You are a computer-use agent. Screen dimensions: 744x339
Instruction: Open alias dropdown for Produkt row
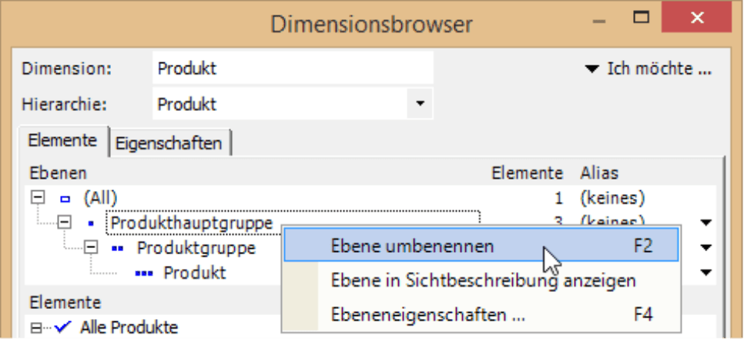[706, 273]
